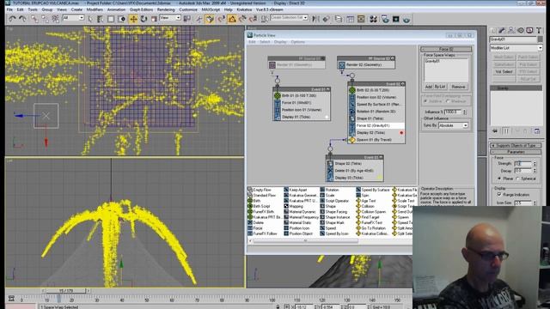Viewport: 550px width, 309px height.
Task: Click the Quick Render teapot icon
Action: point(406,19)
